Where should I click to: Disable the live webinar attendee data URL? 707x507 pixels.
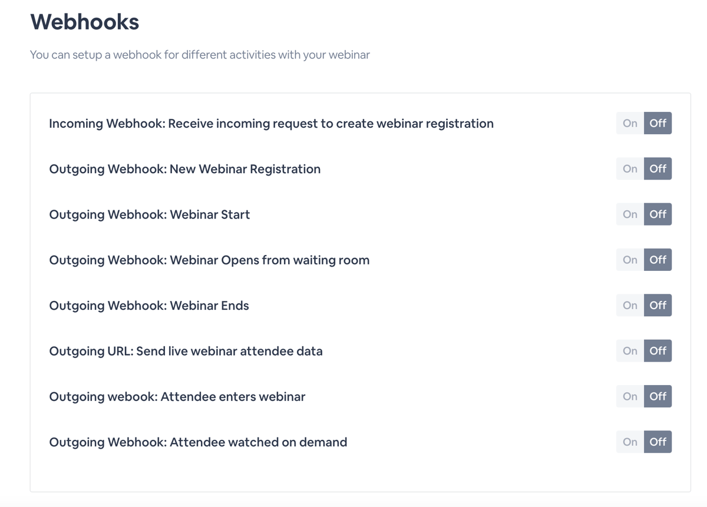tap(658, 350)
